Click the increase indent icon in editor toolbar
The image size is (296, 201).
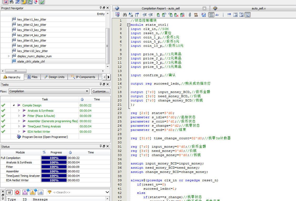coord(145,15)
